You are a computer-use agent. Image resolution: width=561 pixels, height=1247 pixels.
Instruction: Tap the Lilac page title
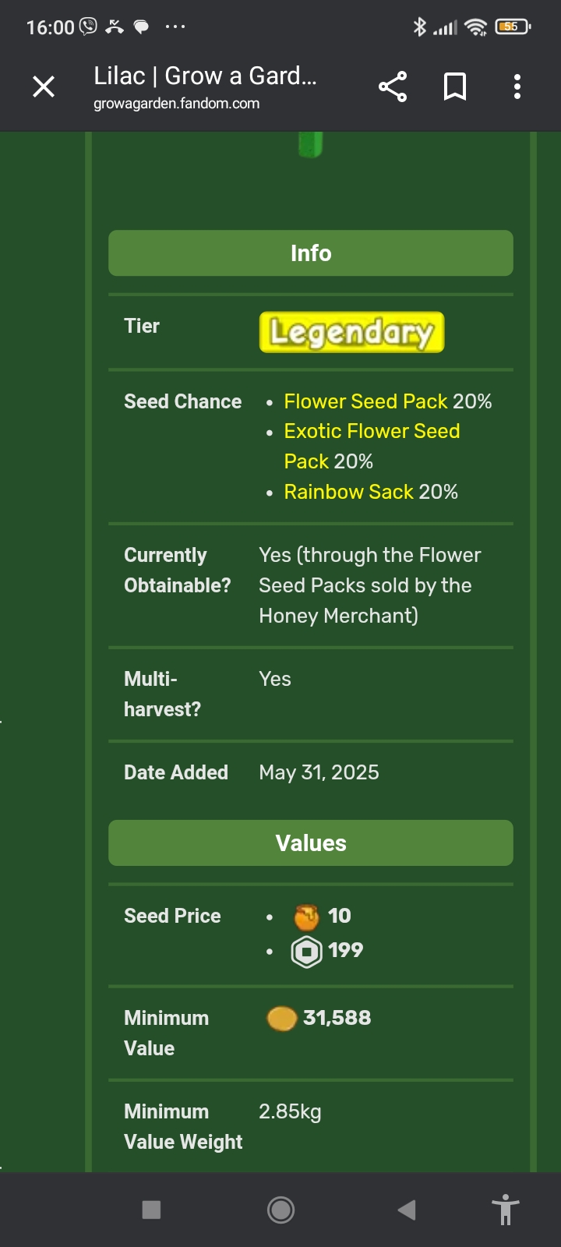[205, 76]
